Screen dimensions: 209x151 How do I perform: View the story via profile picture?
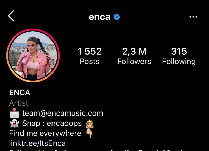coord(33,55)
